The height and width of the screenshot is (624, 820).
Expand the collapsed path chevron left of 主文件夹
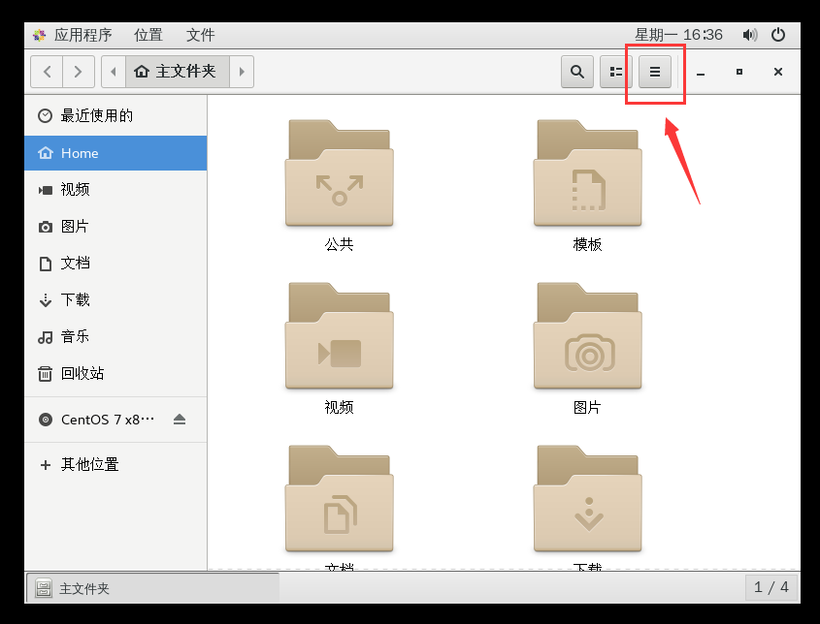click(112, 71)
